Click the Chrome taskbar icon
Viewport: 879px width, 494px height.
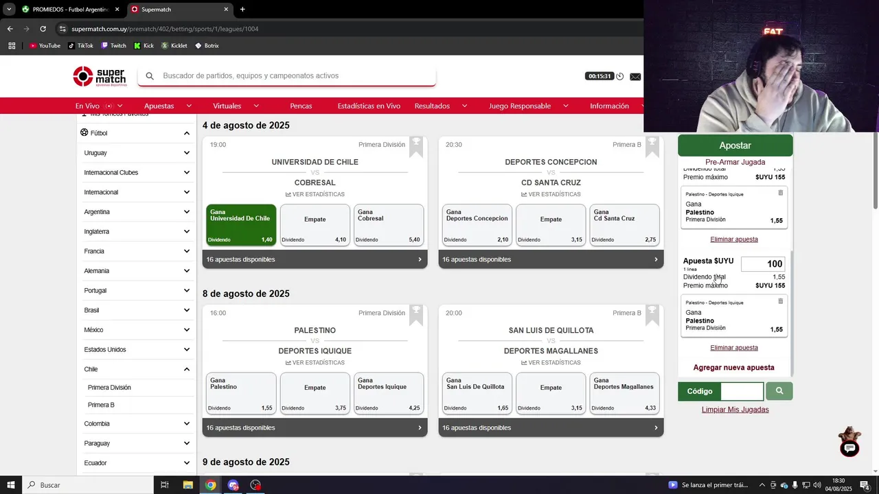tap(211, 485)
